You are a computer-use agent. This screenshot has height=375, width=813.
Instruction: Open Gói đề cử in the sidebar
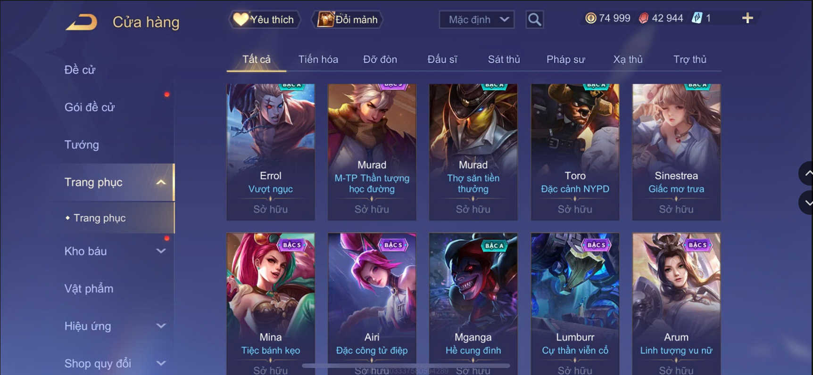[x=90, y=107]
